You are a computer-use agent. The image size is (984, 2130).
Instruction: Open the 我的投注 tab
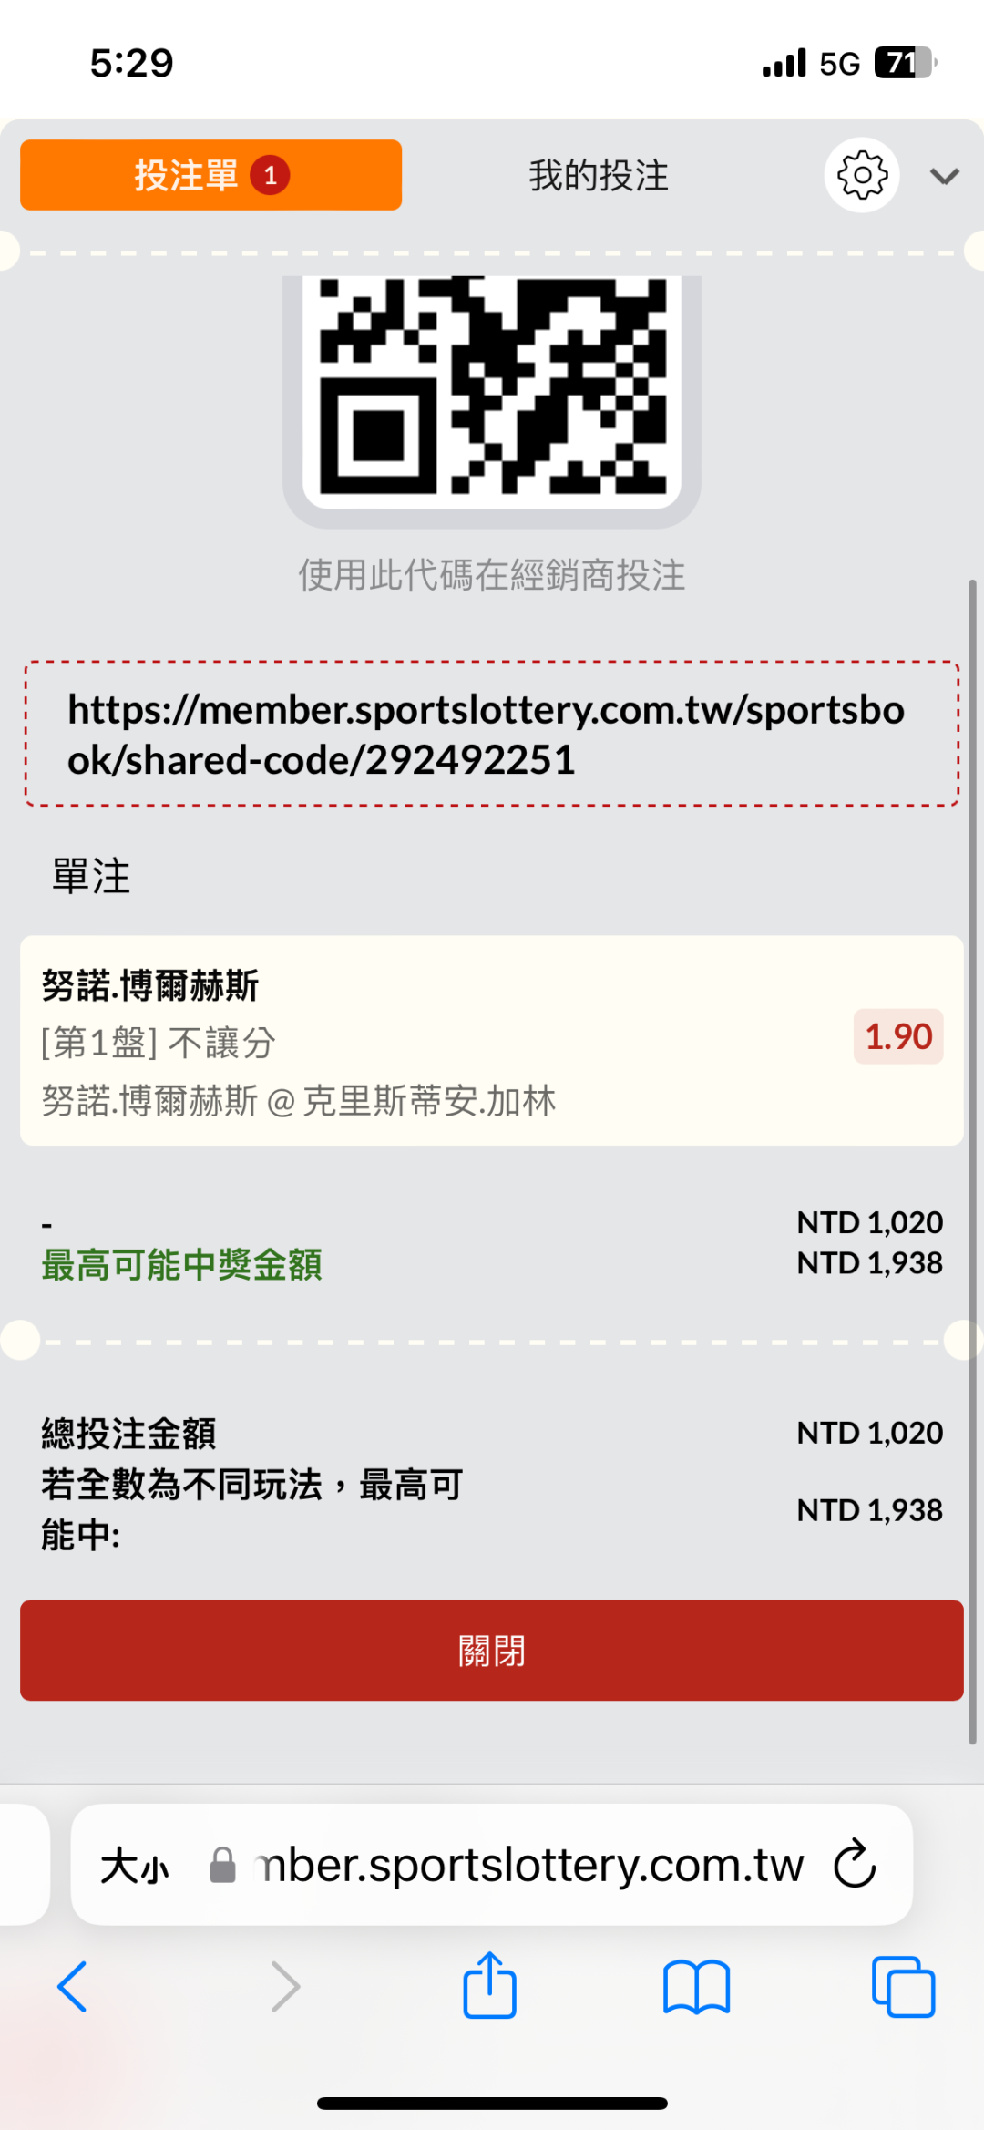click(x=599, y=175)
